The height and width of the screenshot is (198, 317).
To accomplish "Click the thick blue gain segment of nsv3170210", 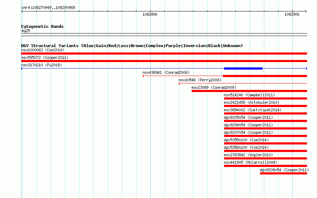I will pos(243,68).
